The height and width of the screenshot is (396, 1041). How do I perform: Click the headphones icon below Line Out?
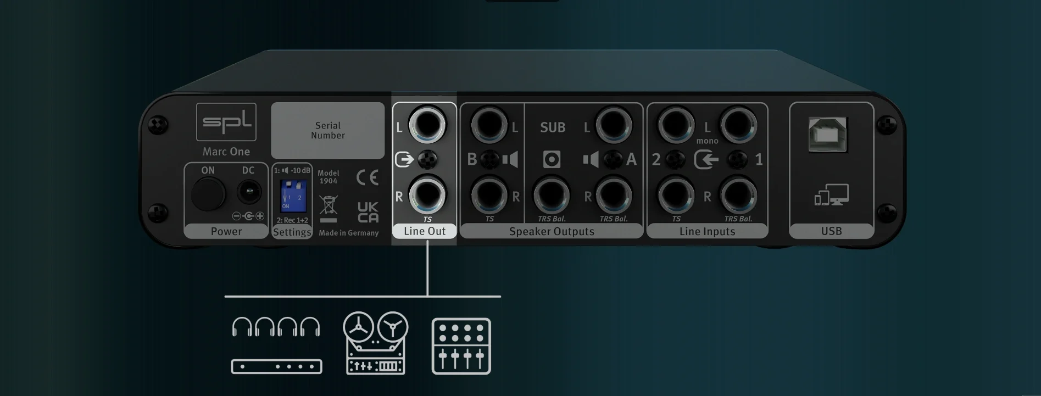click(276, 326)
